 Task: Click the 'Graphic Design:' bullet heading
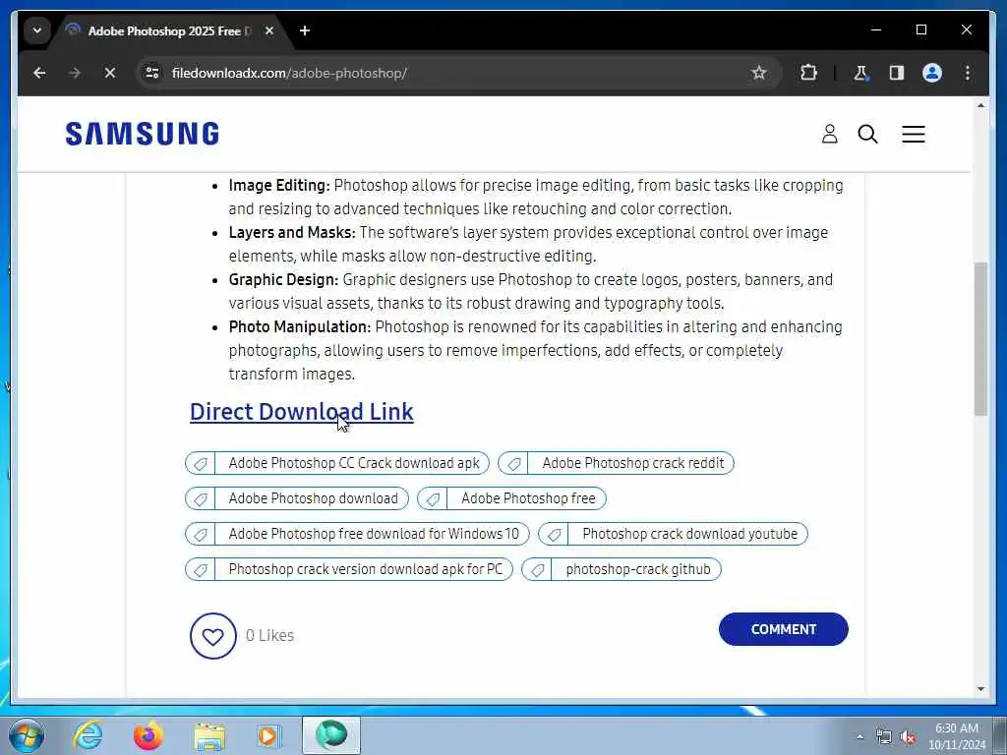tap(283, 280)
